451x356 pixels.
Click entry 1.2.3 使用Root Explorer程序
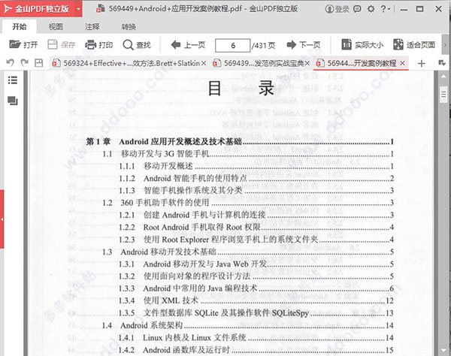tap(256, 240)
